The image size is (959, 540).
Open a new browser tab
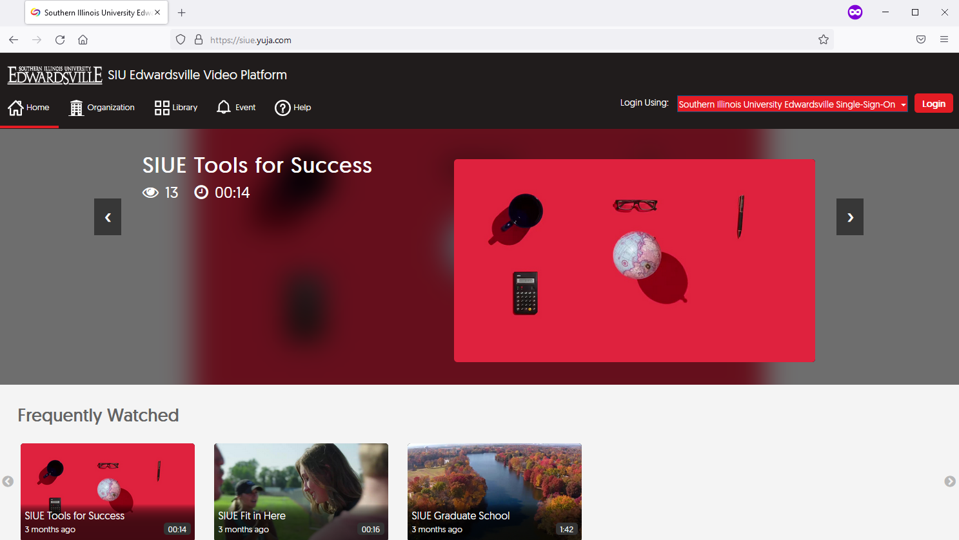coord(182,13)
